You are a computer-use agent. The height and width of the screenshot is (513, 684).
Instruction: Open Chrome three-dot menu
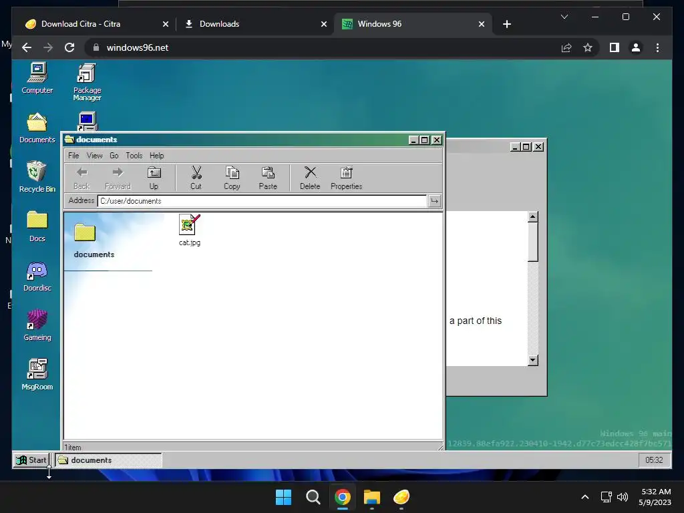coord(657,47)
